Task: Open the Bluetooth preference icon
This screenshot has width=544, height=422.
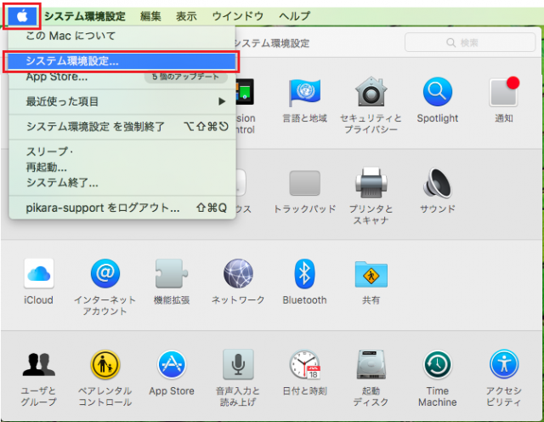Action: [x=304, y=274]
